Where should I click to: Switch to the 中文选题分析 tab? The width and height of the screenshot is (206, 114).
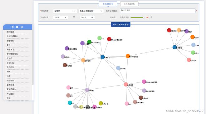click(108, 4)
